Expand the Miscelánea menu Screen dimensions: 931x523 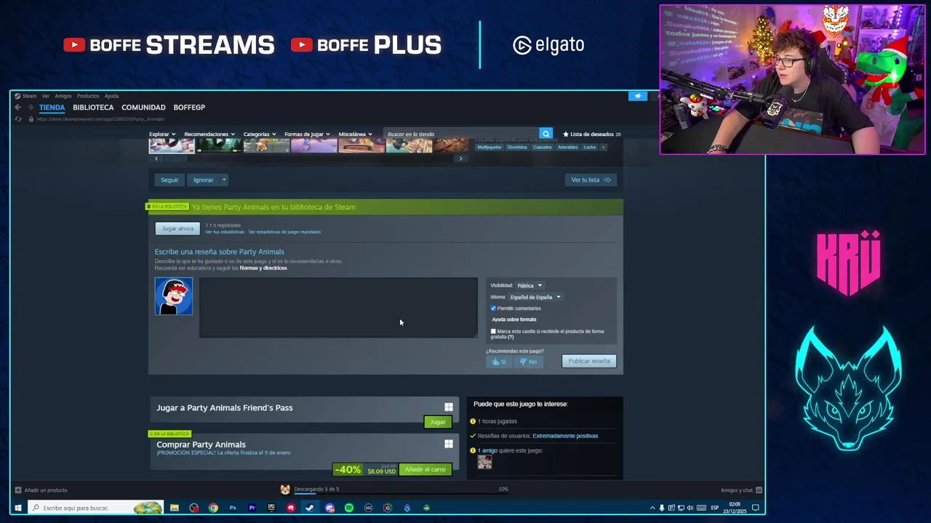355,134
